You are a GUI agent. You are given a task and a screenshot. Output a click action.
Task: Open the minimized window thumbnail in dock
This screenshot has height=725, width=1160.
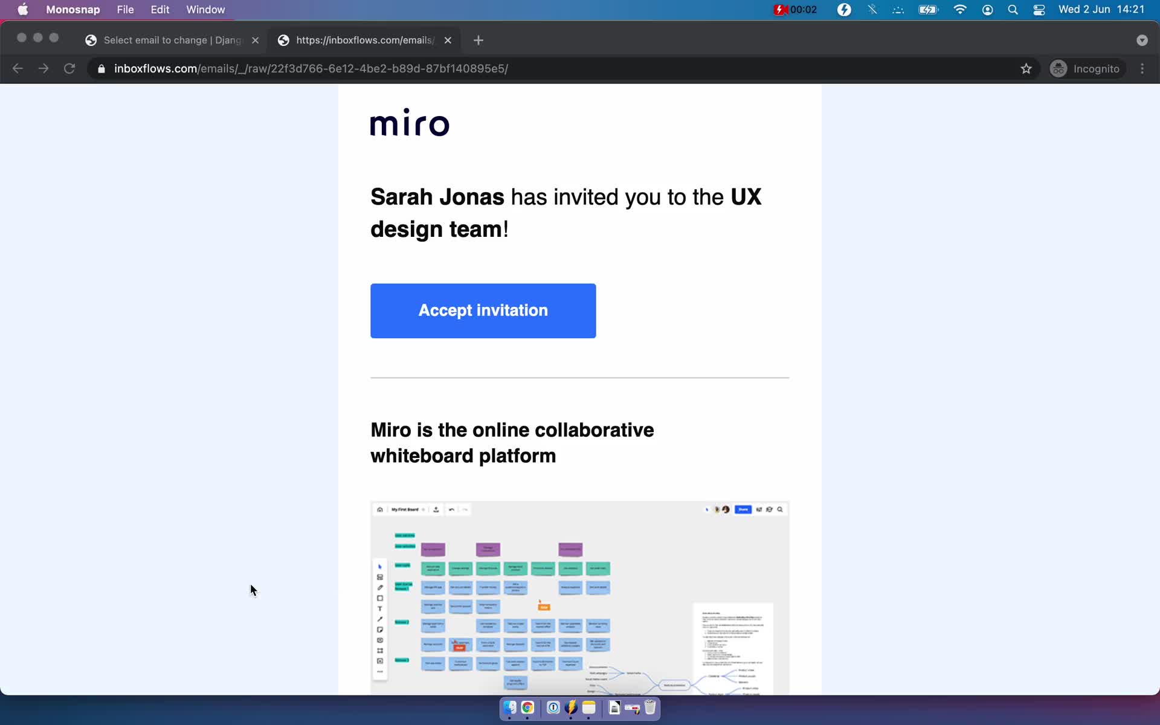pos(633,708)
